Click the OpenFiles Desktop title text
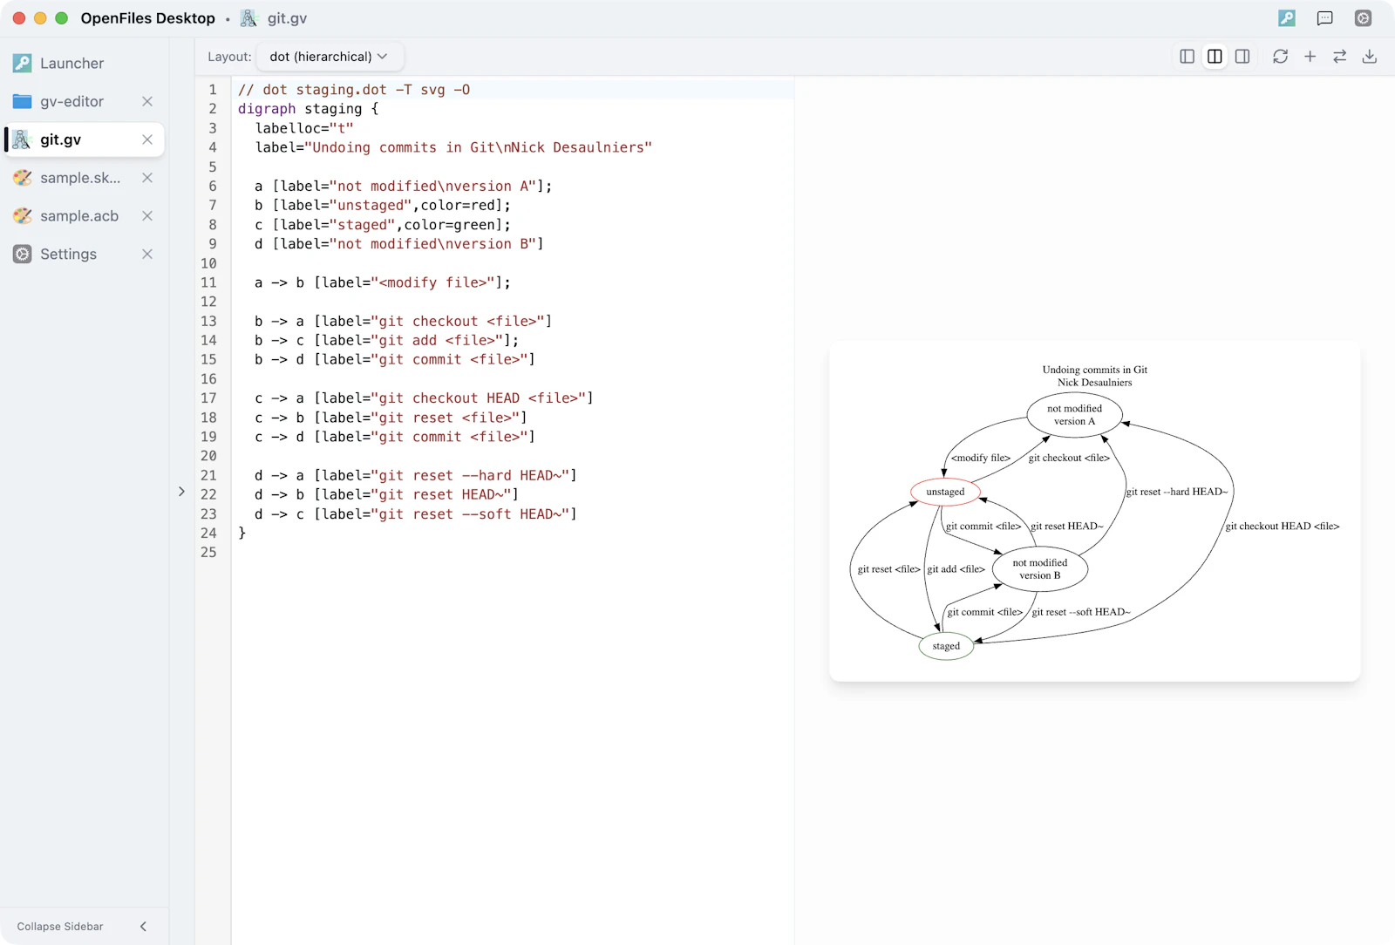The height and width of the screenshot is (945, 1395). click(x=148, y=18)
